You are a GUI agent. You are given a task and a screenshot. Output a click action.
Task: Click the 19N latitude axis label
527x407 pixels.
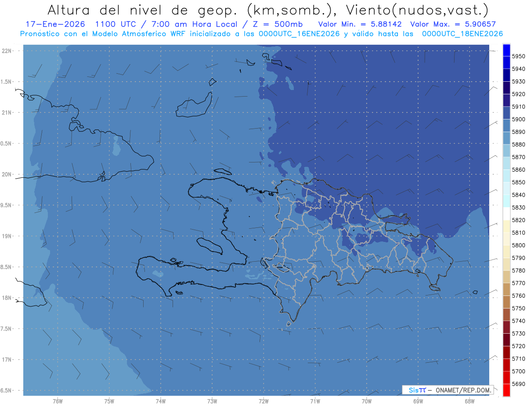7,236
